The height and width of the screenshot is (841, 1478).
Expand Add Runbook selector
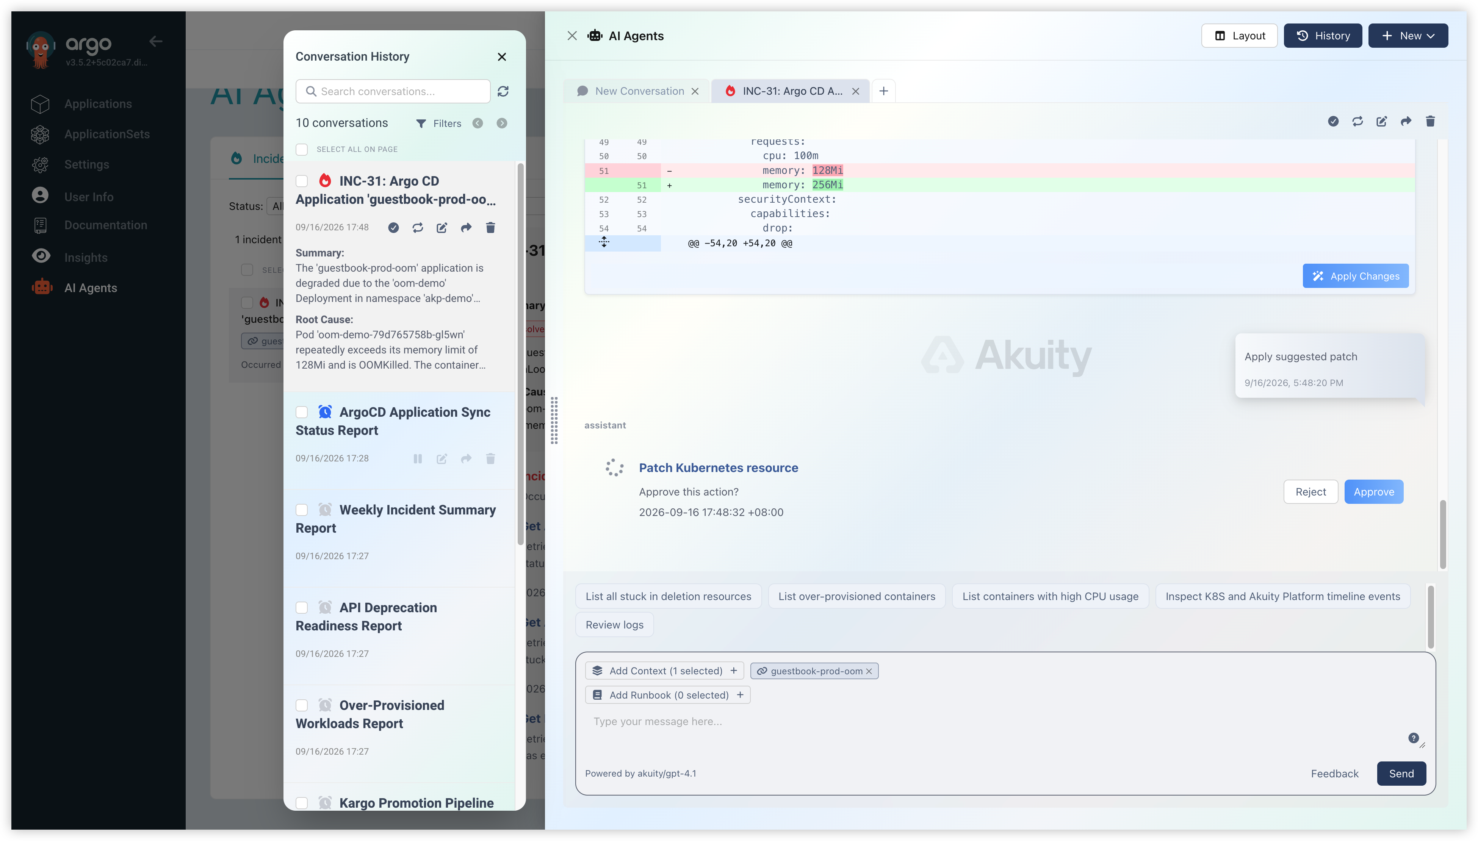667,695
